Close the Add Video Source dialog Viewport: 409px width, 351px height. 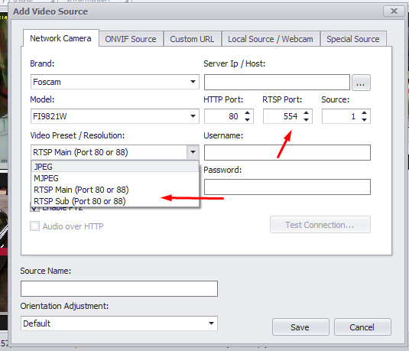coord(394,11)
